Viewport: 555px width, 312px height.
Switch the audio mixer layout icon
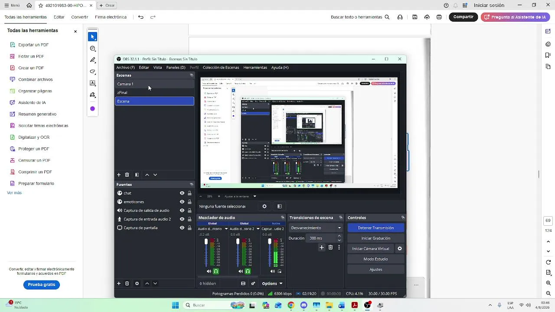[243, 283]
